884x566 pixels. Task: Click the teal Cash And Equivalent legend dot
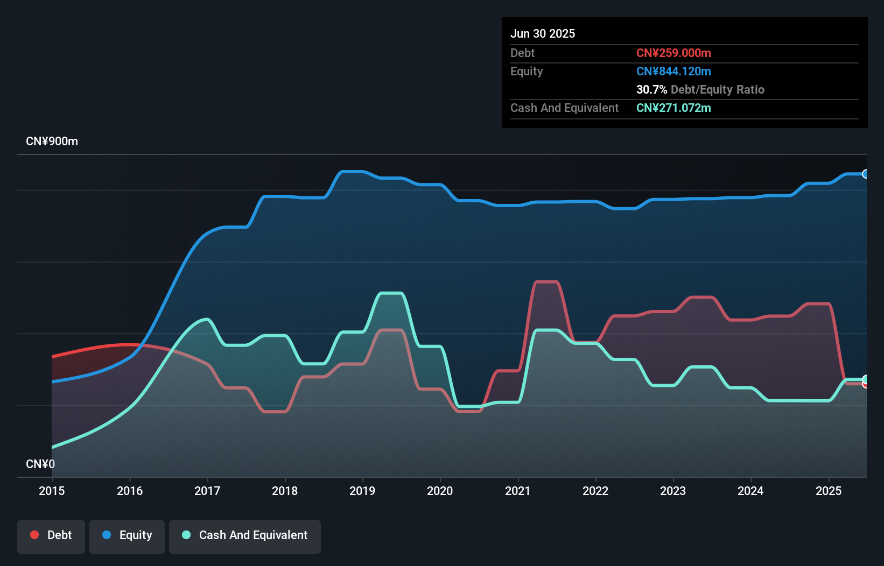[x=186, y=535]
